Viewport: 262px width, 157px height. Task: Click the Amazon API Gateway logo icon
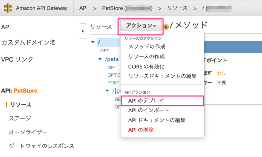(x=8, y=8)
